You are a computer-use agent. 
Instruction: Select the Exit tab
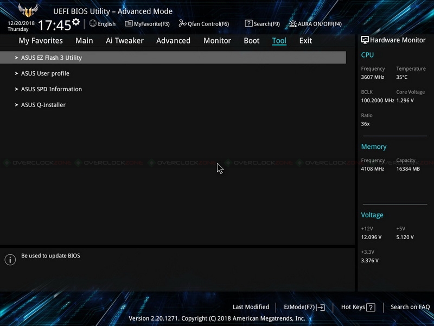point(305,41)
